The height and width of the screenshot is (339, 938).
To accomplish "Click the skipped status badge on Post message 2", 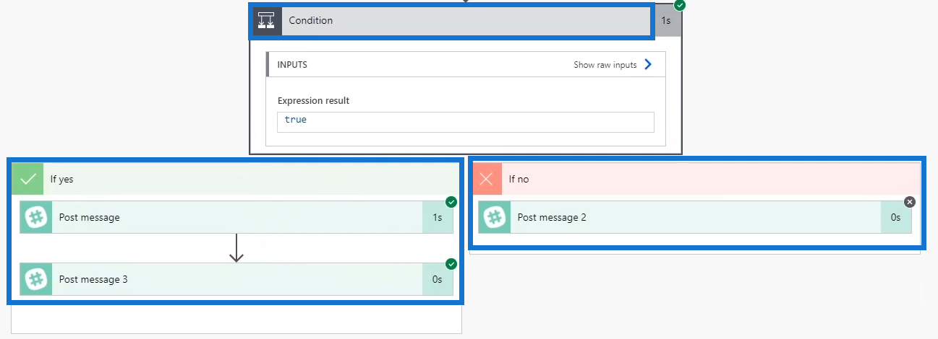I will click(x=910, y=202).
